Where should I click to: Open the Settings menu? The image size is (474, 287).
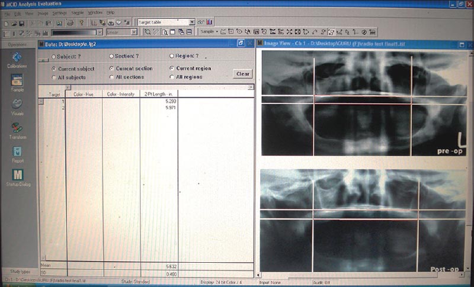pos(59,12)
